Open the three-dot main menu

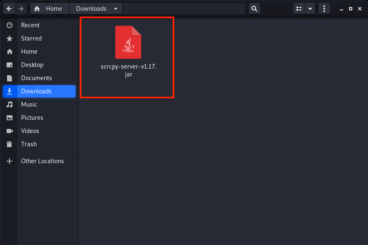pos(324,9)
